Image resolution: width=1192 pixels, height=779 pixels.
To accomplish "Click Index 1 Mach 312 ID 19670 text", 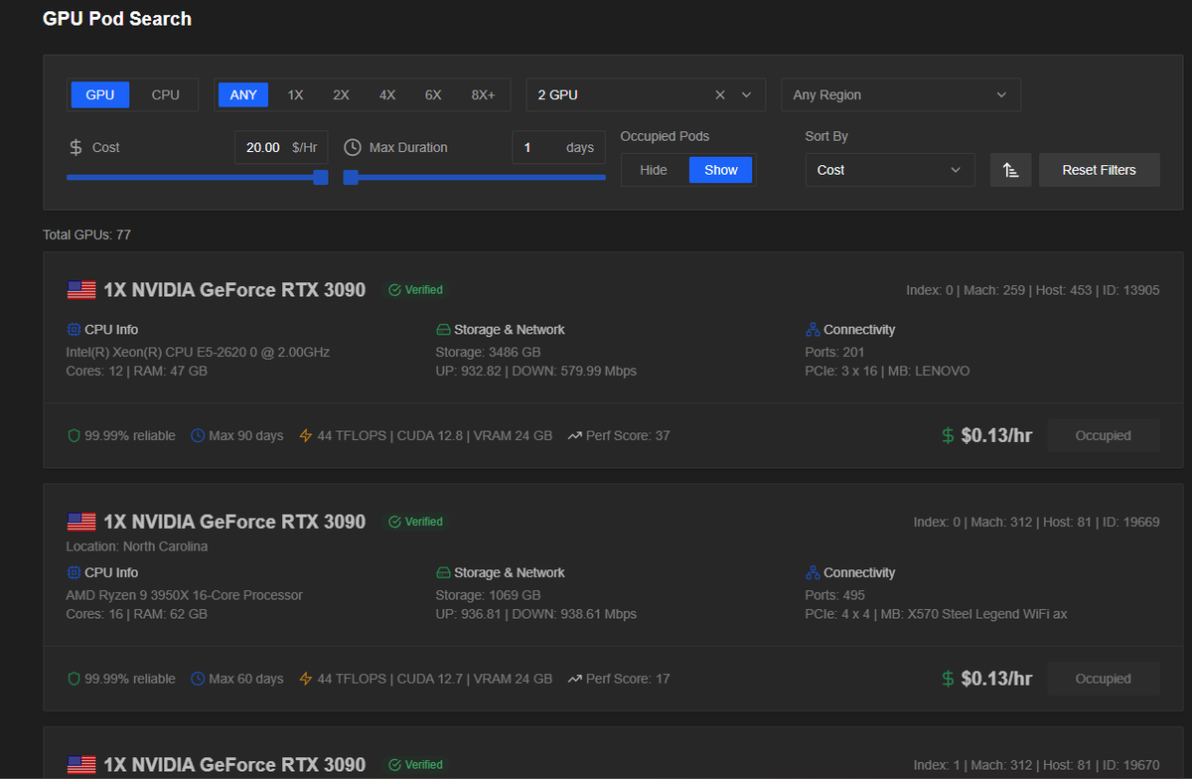I will coord(1037,765).
